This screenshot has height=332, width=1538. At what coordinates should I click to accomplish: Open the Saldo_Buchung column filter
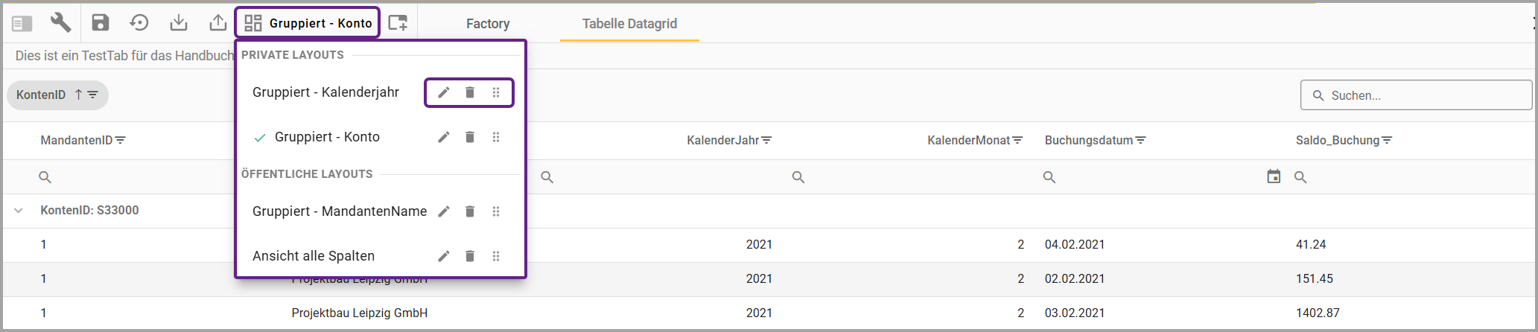pyautogui.click(x=1387, y=141)
